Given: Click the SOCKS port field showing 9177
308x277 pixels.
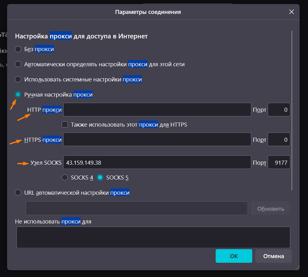Looking at the screenshot, I should point(279,162).
